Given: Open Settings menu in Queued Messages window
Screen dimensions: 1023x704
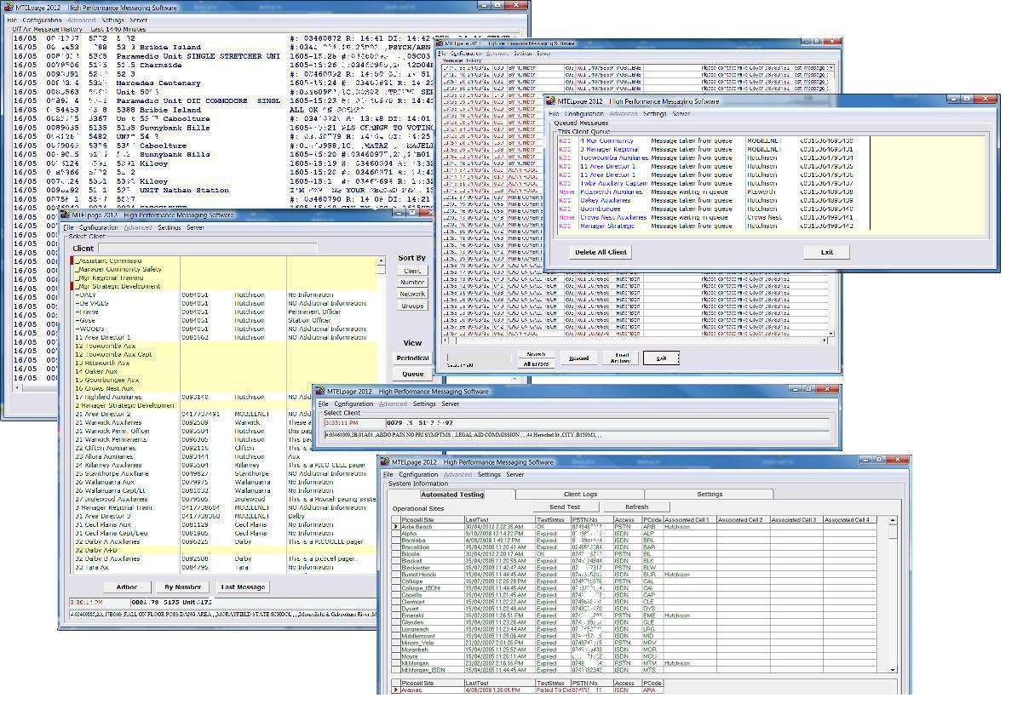Looking at the screenshot, I should pos(654,113).
